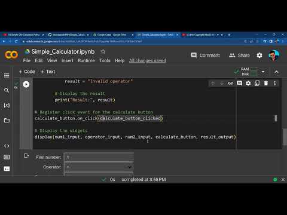Viewport: 287px width, 215px height.
Task: Open the Insert menu
Action: (x=68, y=60)
